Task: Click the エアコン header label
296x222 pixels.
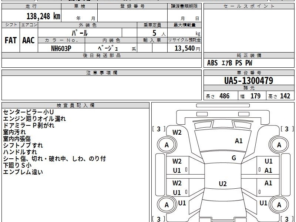Action: [29, 25]
